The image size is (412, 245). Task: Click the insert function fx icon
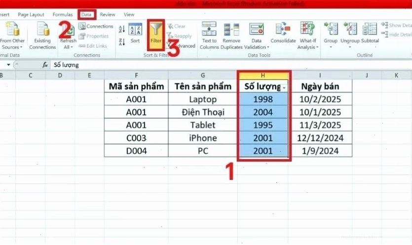[45, 65]
